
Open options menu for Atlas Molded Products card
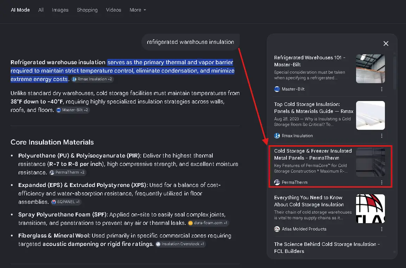[x=382, y=229]
